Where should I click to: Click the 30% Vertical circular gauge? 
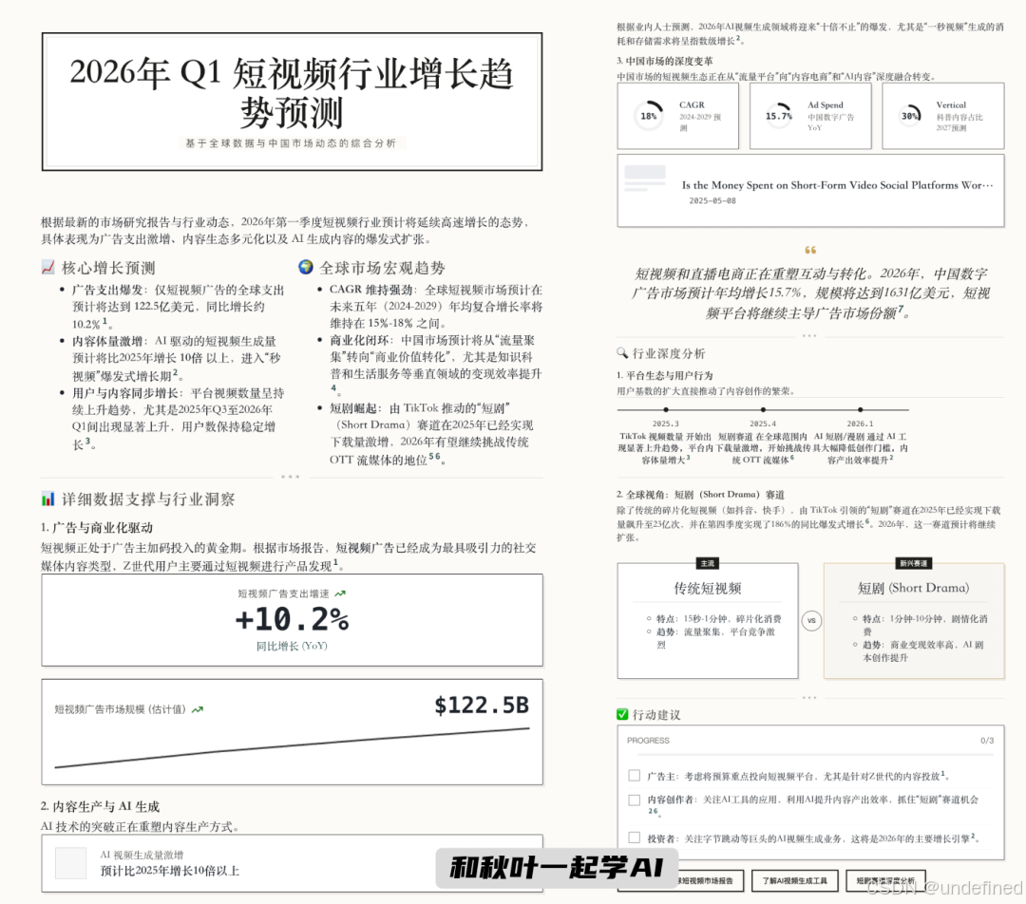coord(910,116)
